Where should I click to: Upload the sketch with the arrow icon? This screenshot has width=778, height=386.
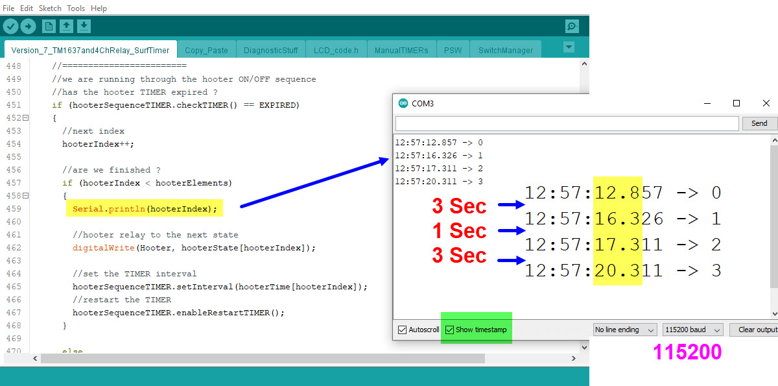(x=29, y=26)
